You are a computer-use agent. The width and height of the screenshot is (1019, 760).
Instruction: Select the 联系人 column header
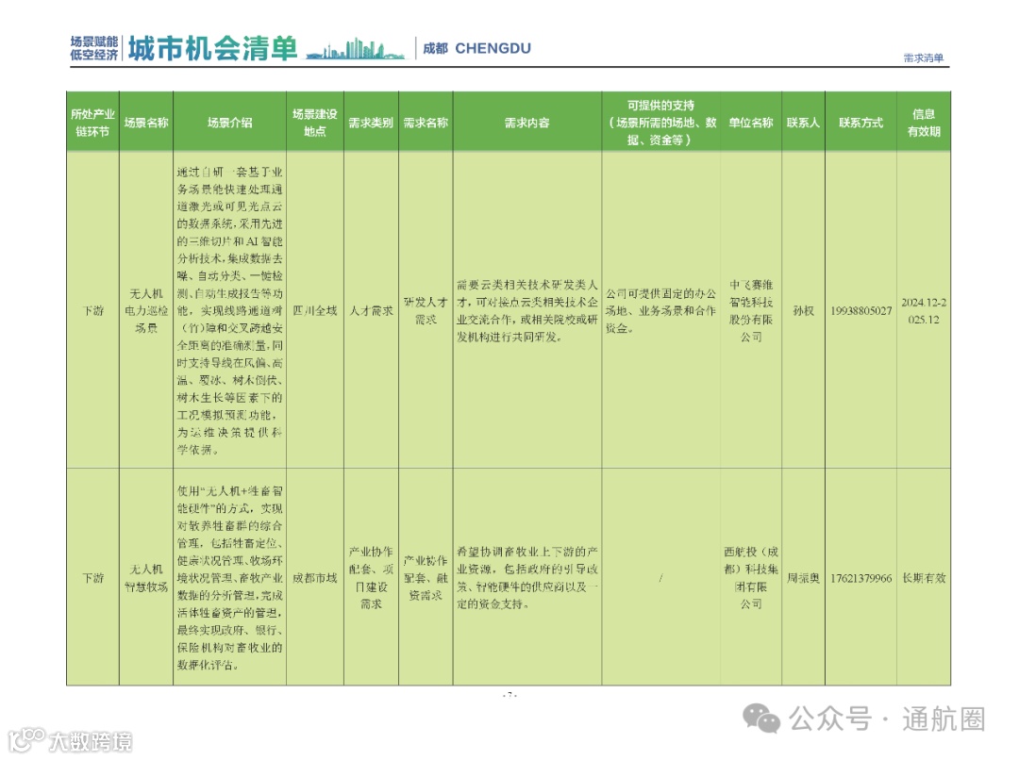point(803,123)
